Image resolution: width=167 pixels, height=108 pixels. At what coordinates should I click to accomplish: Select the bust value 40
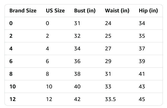coord(77,87)
